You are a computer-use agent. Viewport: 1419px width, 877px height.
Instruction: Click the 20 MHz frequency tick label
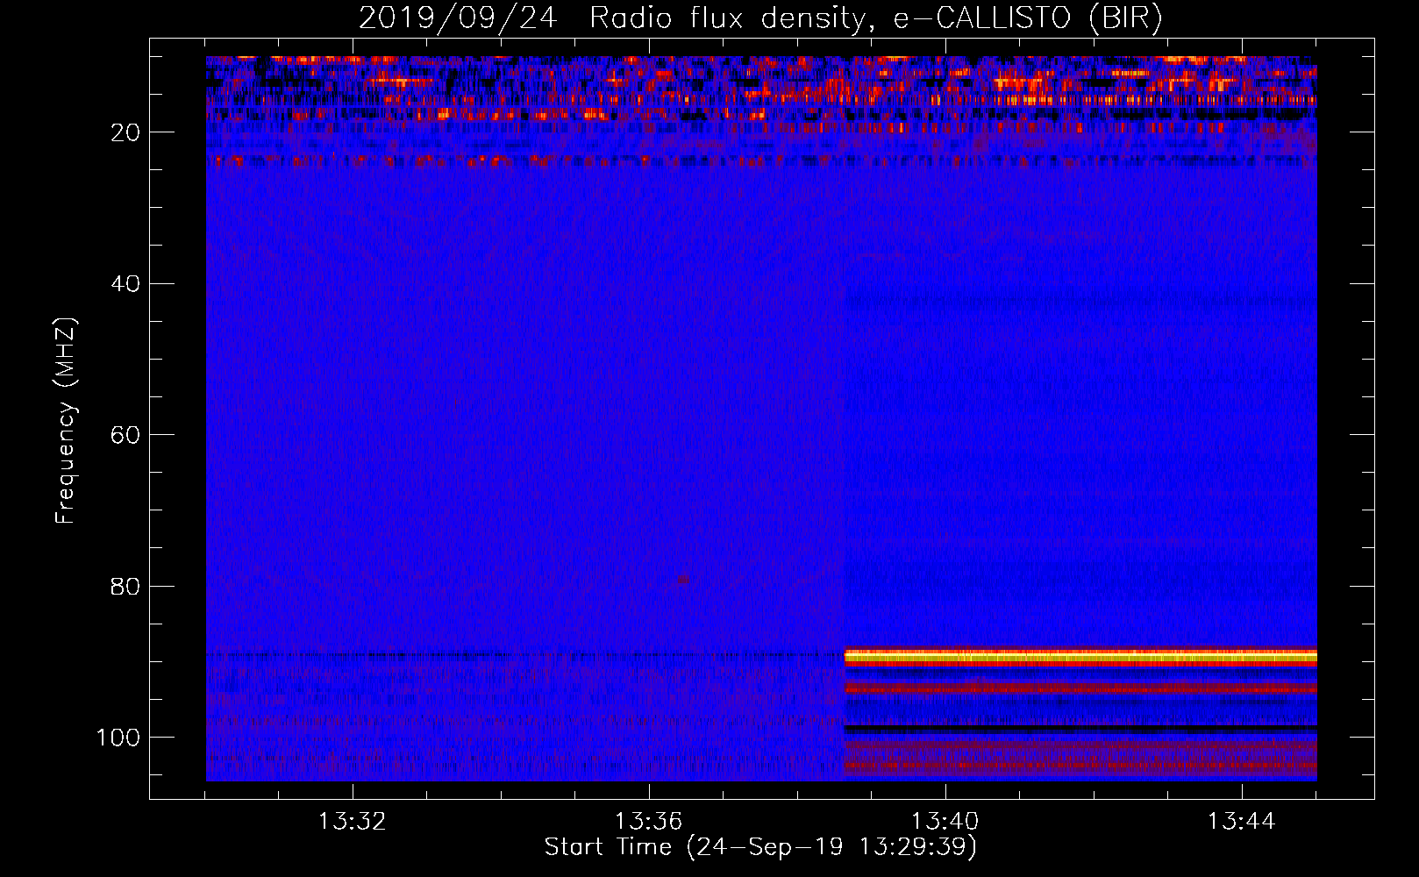tap(126, 132)
